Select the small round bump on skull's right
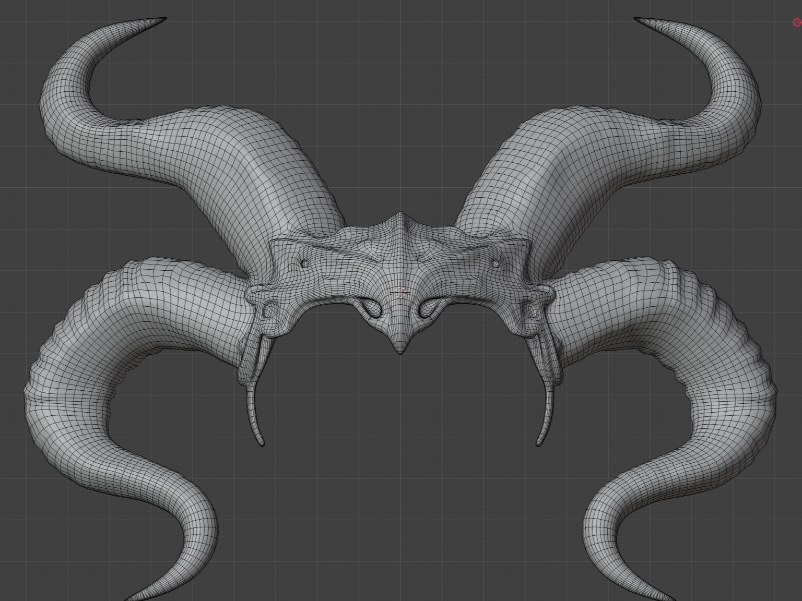 (496, 263)
